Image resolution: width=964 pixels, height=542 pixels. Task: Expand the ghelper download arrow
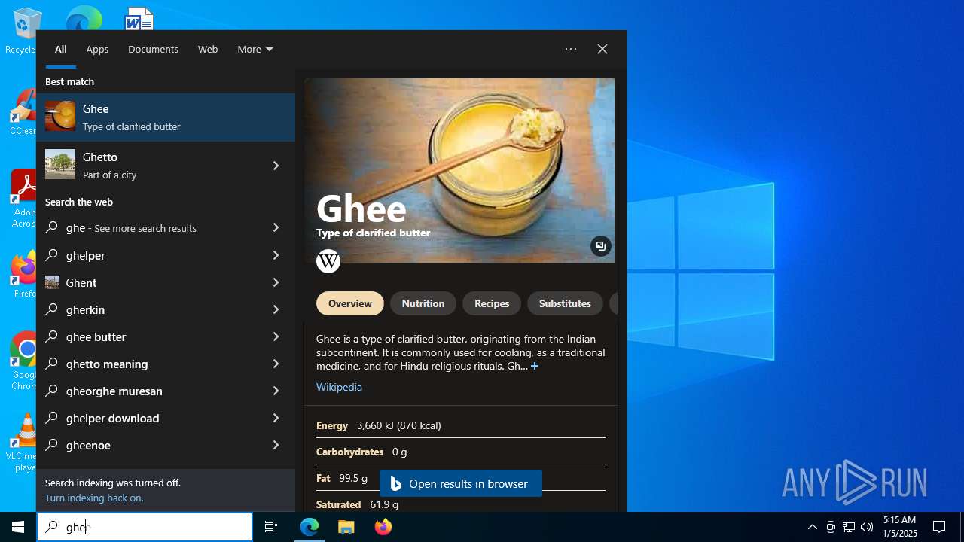276,418
